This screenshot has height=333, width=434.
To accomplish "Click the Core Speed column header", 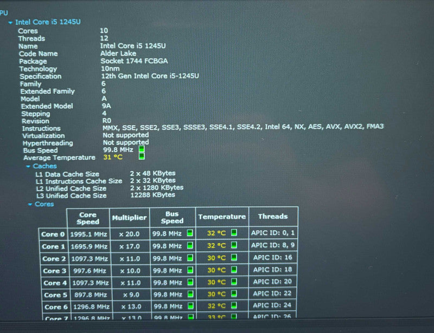I will [88, 218].
